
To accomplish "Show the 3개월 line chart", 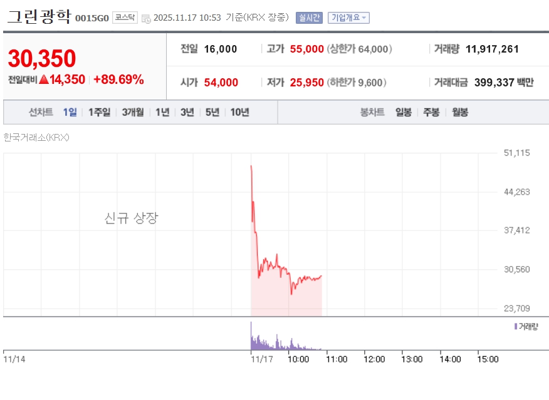I will click(x=133, y=112).
